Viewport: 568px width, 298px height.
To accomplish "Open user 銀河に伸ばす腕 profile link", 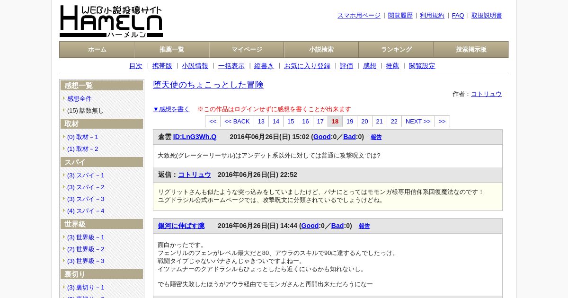I will tap(181, 226).
